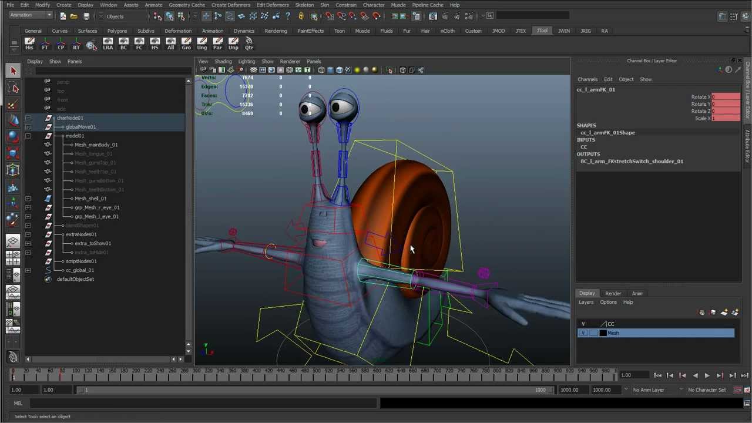Toggle select by hierarchy mode
This screenshot has width=752, height=423.
(157, 16)
